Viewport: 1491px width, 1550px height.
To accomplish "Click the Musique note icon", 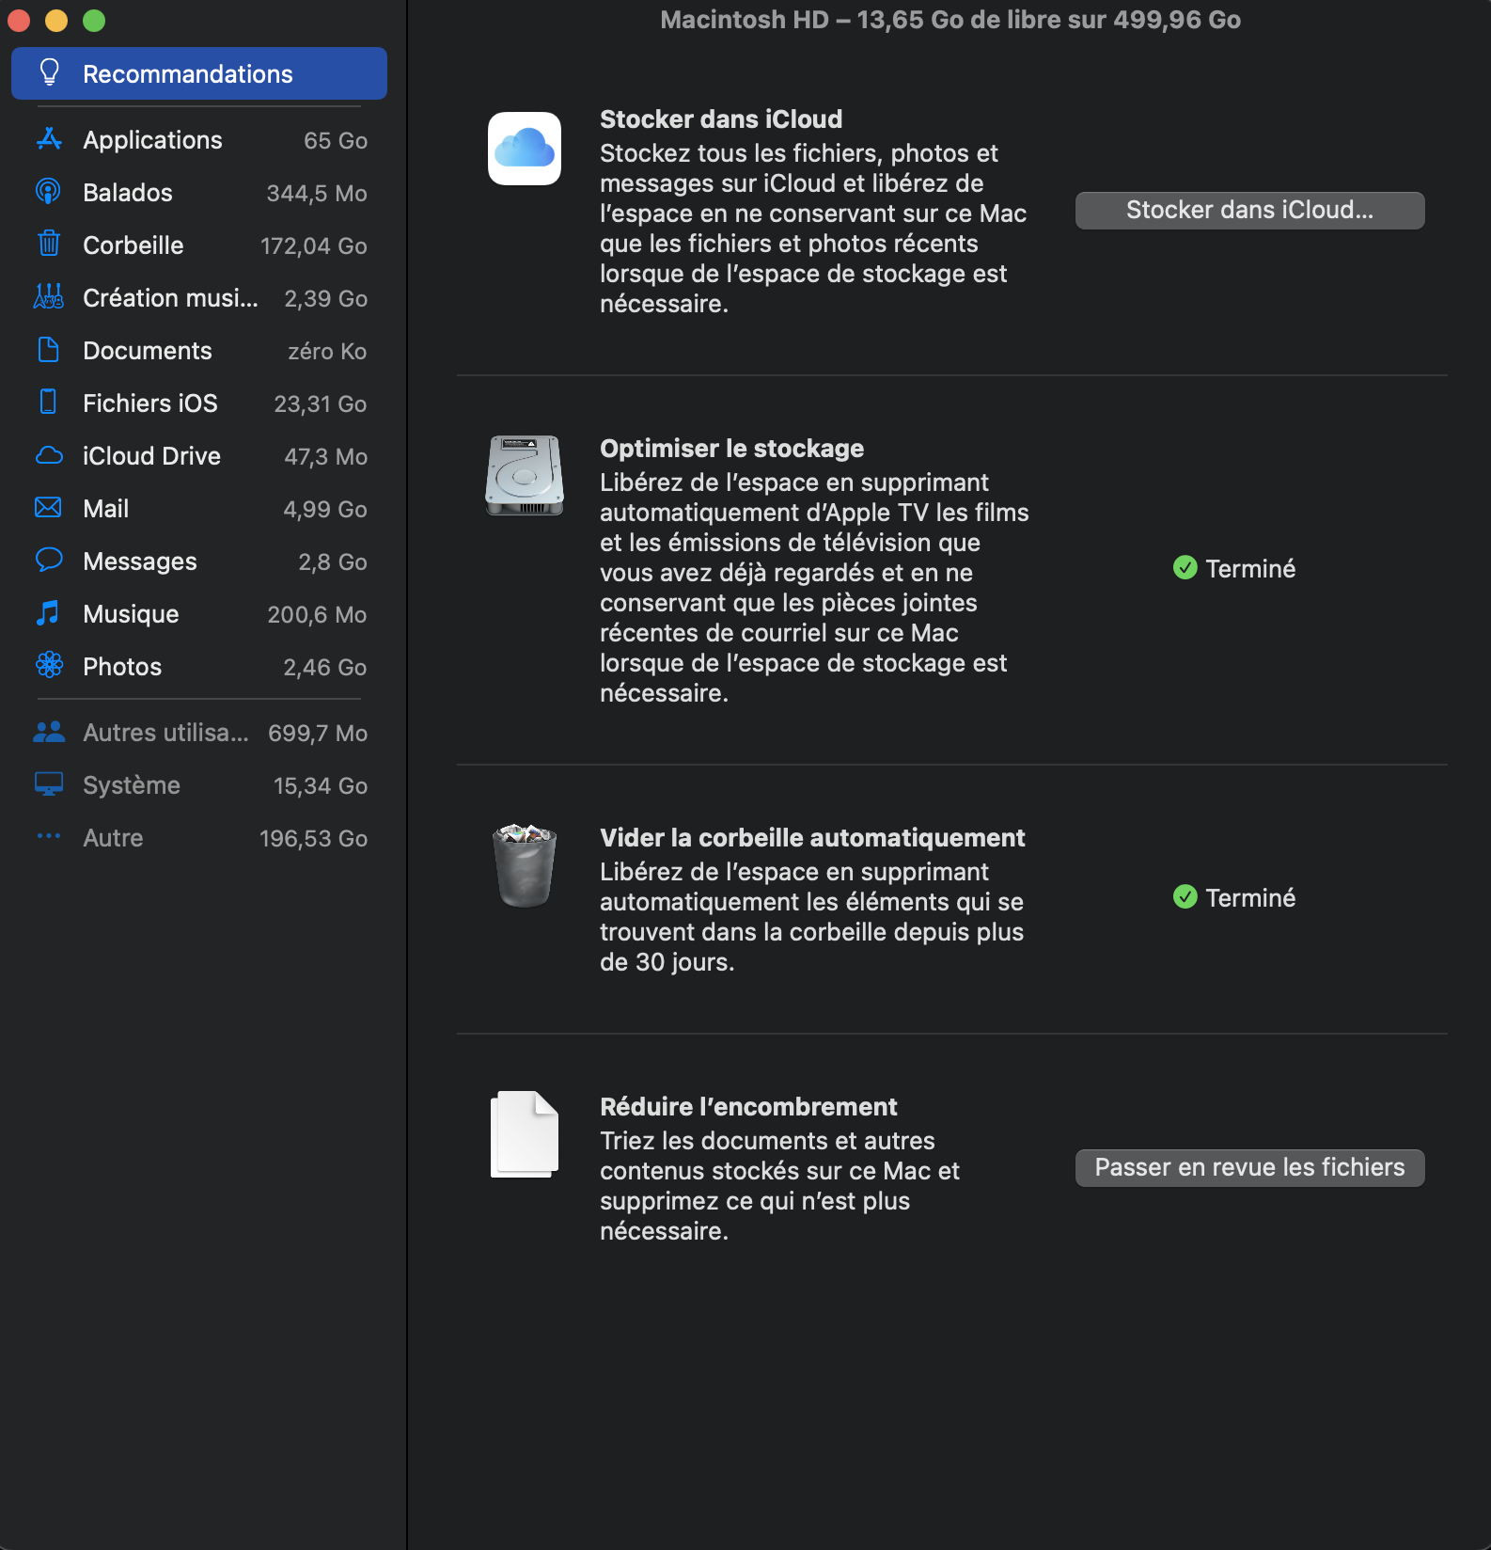I will [49, 613].
